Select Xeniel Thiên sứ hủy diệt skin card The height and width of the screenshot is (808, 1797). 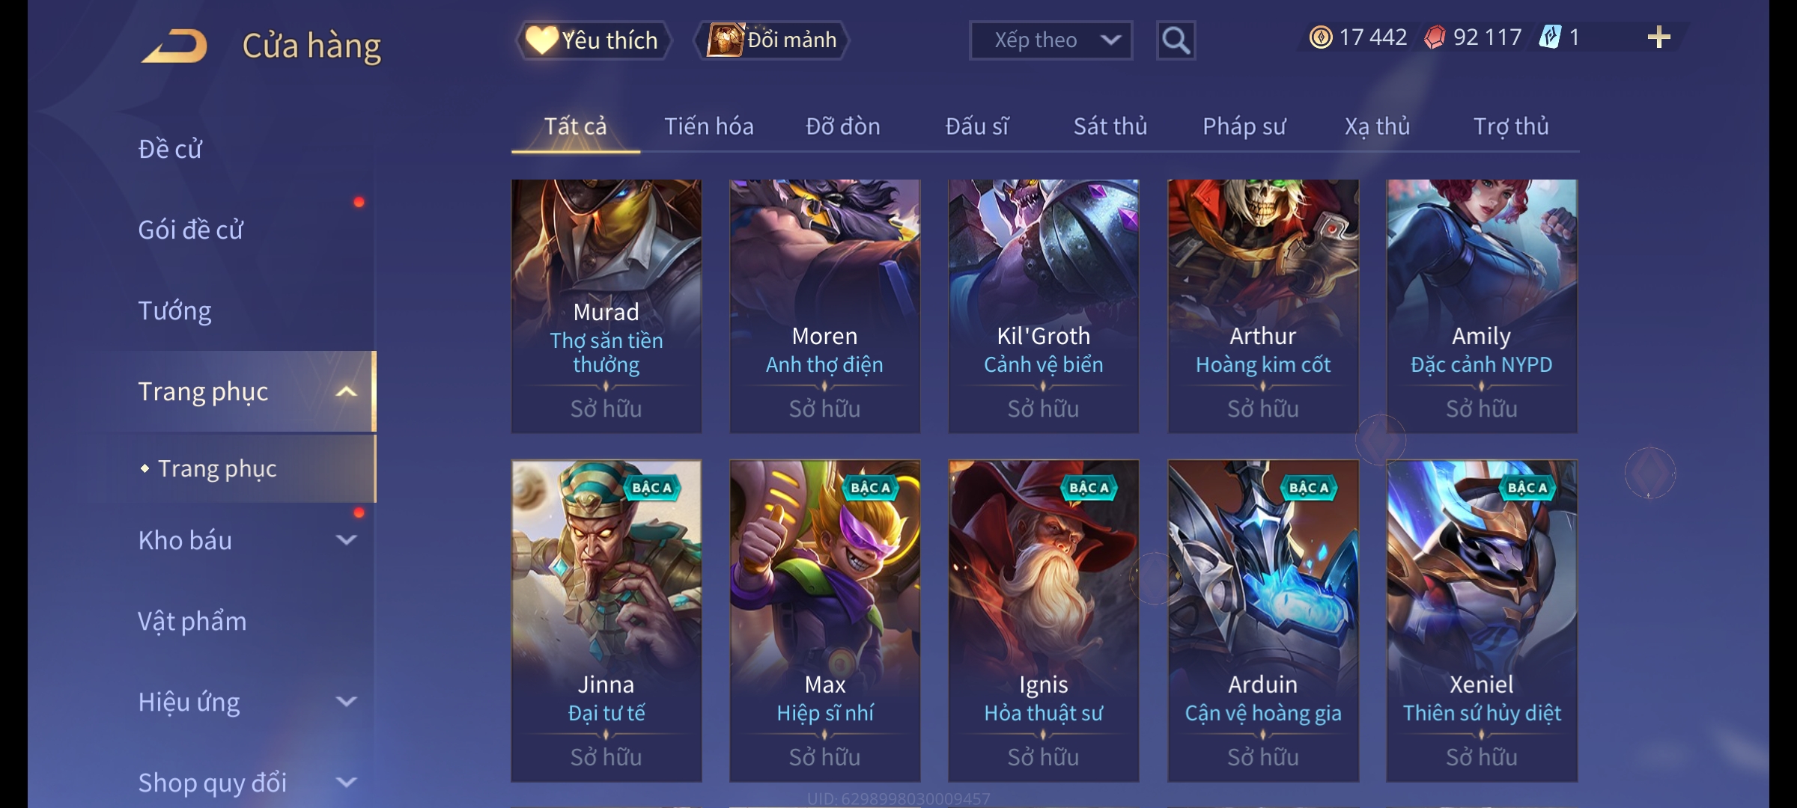(x=1482, y=621)
